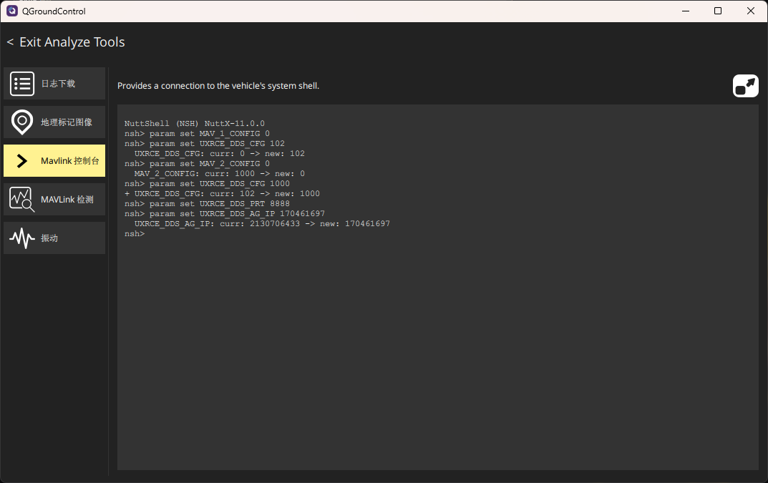Switch to MAVLink 检测 page
This screenshot has height=483, width=768.
54,200
